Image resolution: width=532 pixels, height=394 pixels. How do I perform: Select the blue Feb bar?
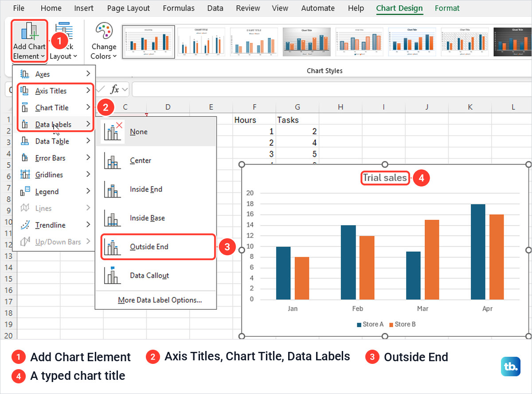[x=348, y=262]
